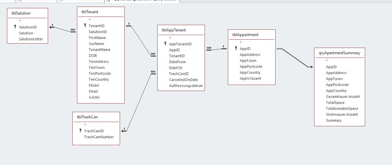
Task: Select the TotalSpace field
Action: [x=335, y=103]
